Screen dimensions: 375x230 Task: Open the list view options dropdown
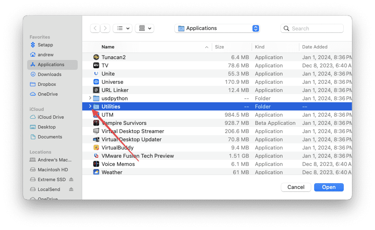click(123, 28)
